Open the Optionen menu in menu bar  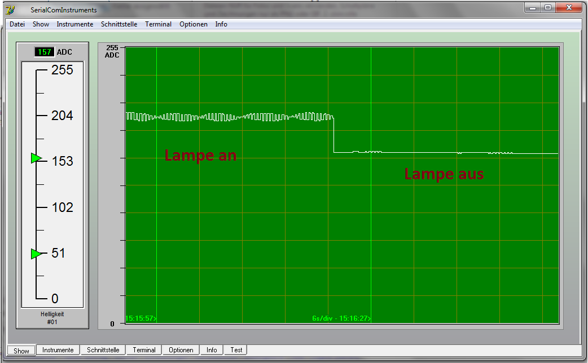tap(193, 24)
